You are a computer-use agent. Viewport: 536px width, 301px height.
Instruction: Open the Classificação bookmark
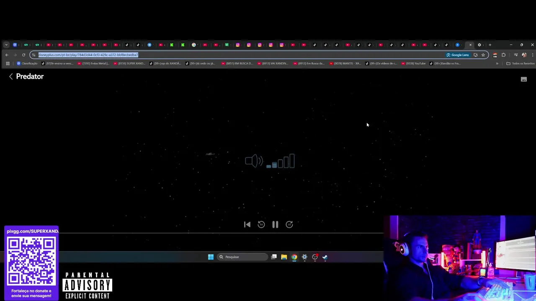(x=27, y=64)
